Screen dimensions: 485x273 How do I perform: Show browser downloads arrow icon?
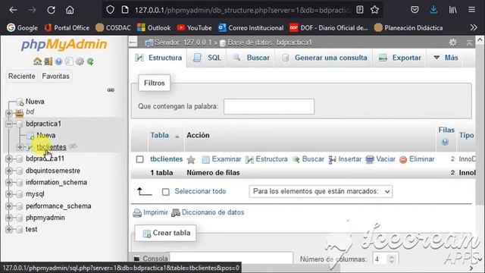click(x=433, y=10)
